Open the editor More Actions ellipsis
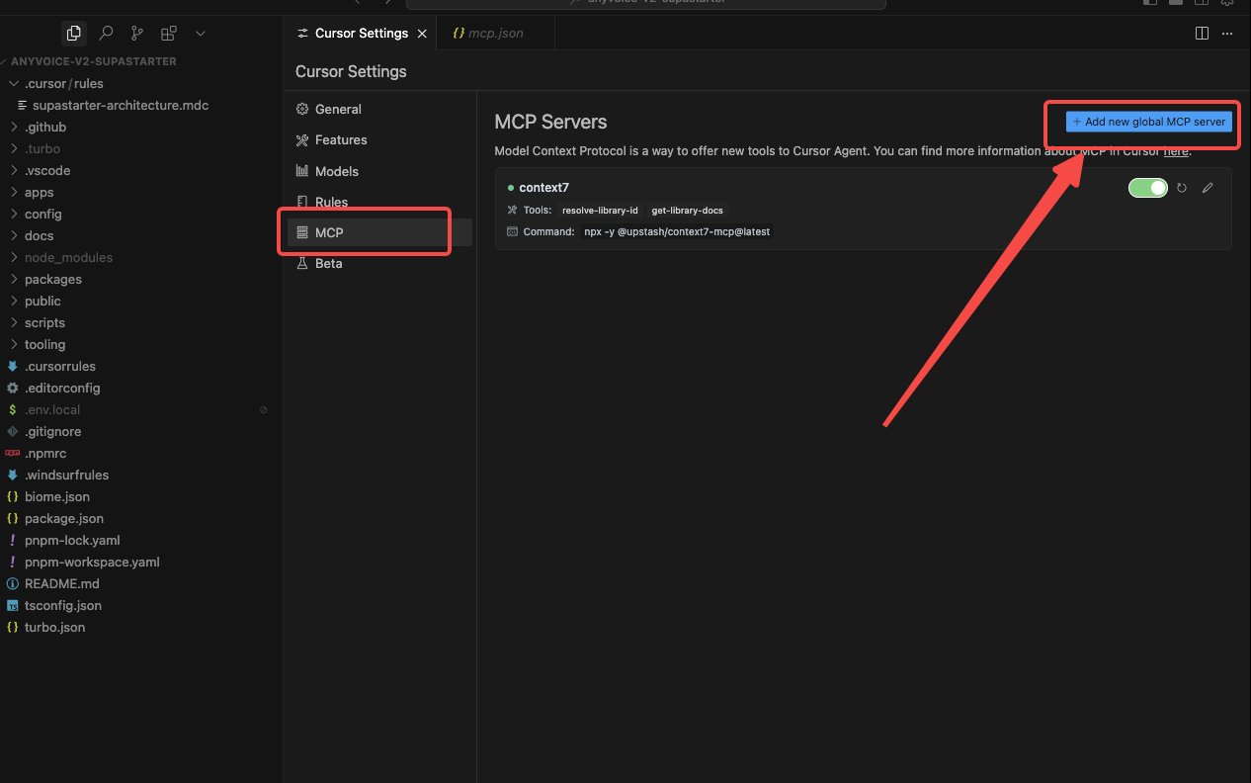This screenshot has width=1251, height=783. coord(1227,34)
